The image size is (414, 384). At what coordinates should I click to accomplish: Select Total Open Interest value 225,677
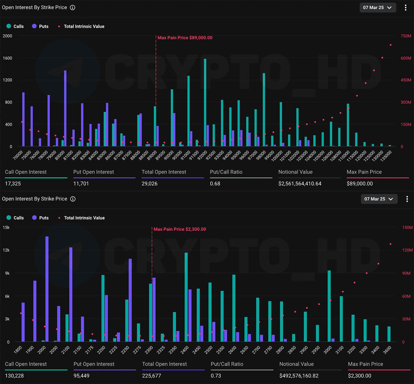[x=152, y=376]
